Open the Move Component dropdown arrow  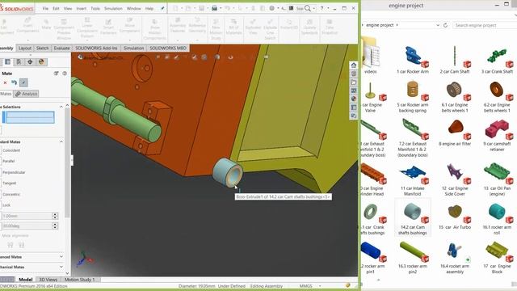(x=130, y=40)
